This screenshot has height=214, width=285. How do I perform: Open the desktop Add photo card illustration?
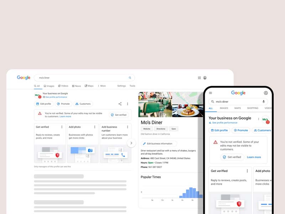83,154
